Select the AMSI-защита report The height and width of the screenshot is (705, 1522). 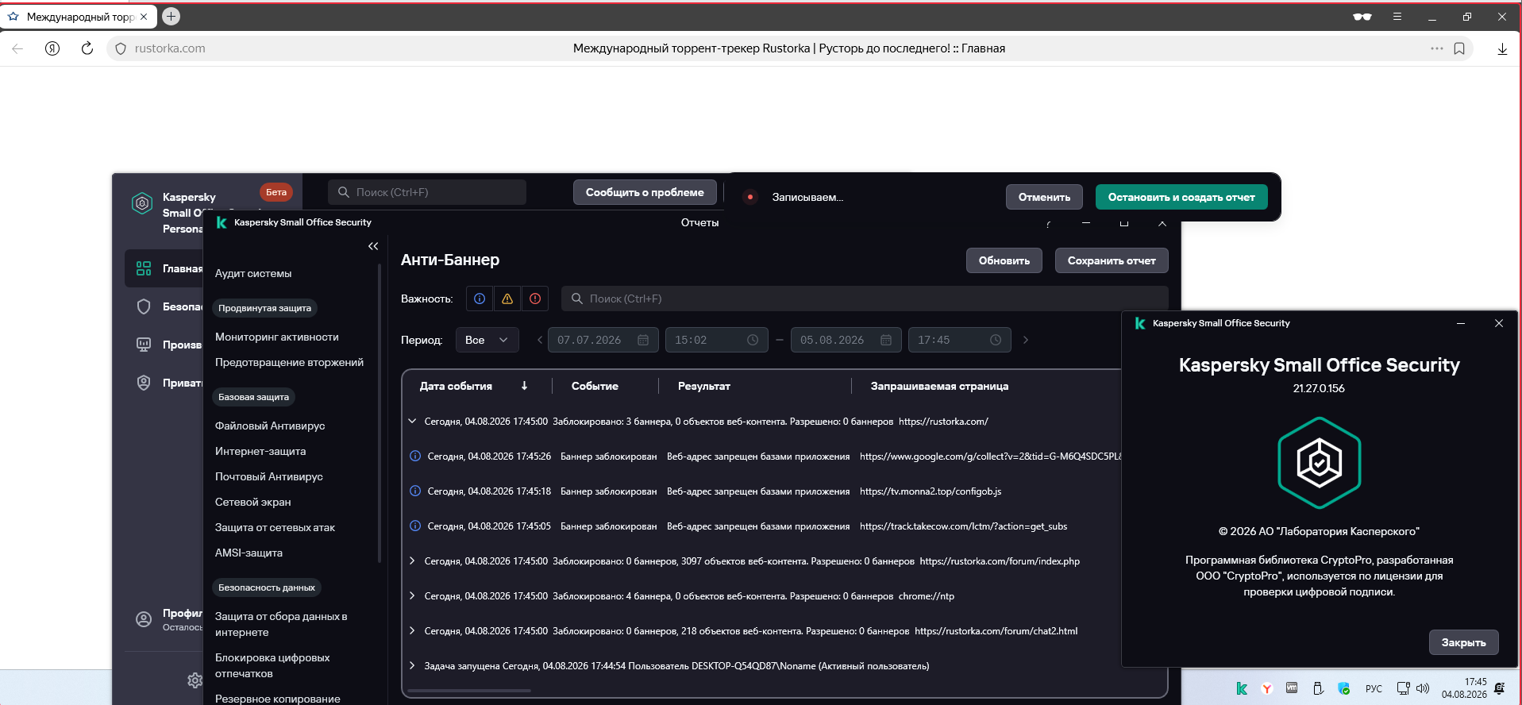(249, 553)
